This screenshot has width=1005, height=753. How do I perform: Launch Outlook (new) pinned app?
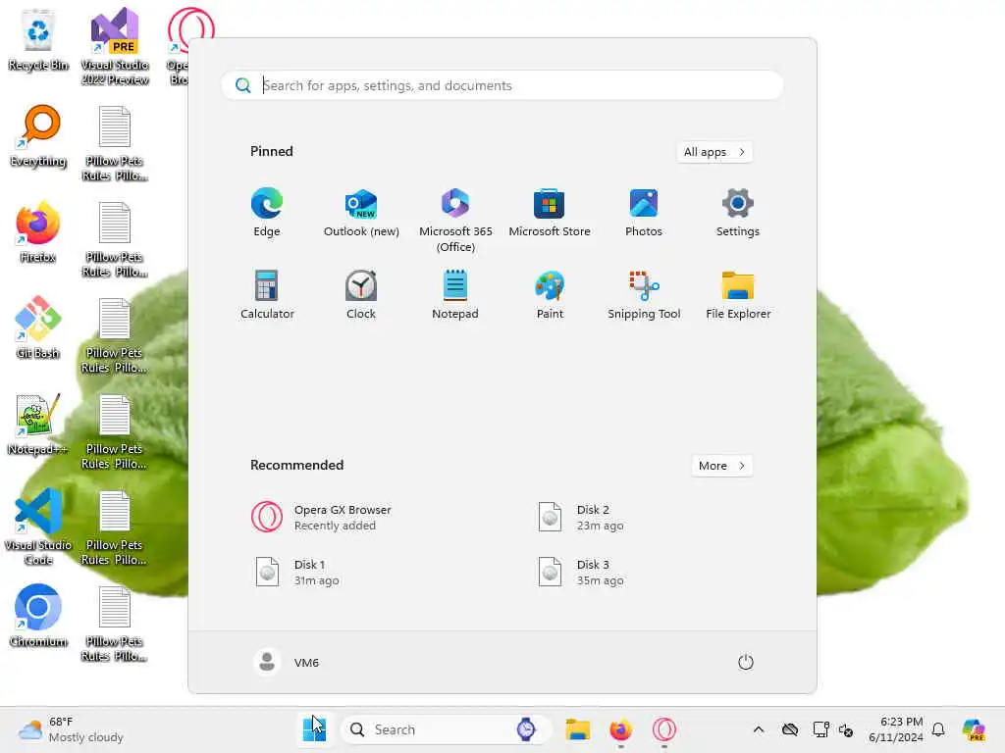point(361,213)
